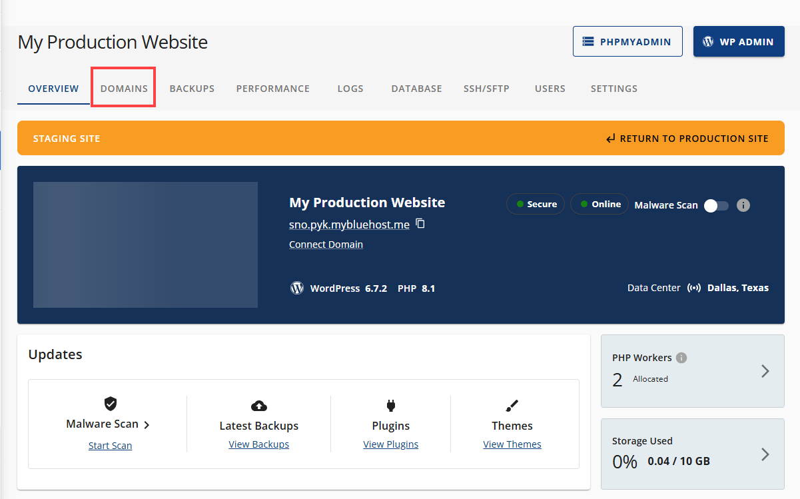Open the Settings tab
This screenshot has width=800, height=499.
613,88
